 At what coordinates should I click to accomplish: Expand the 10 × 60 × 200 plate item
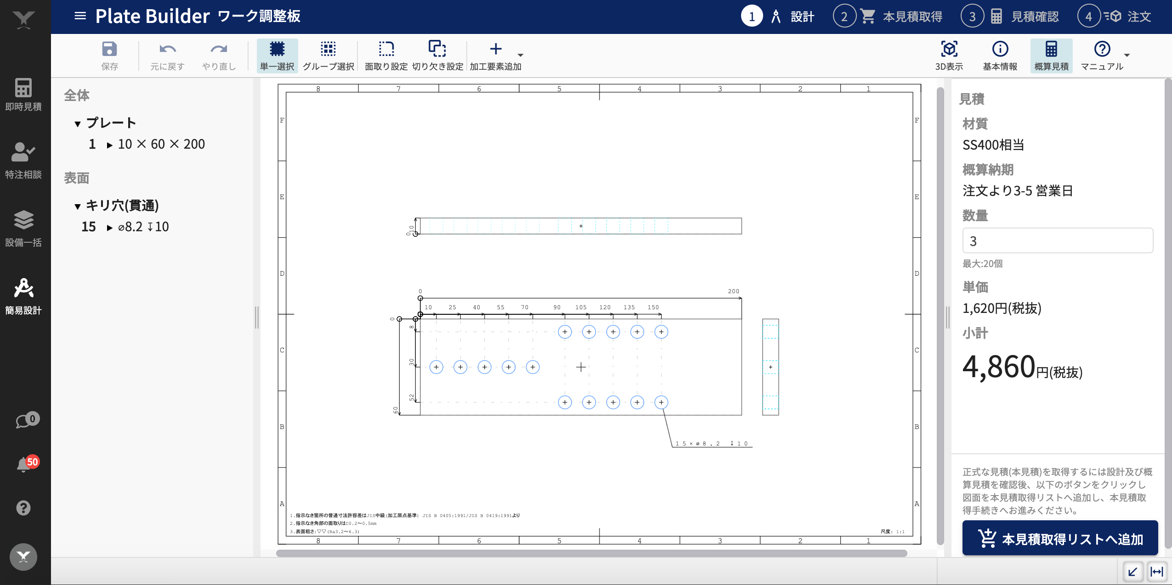pos(109,145)
